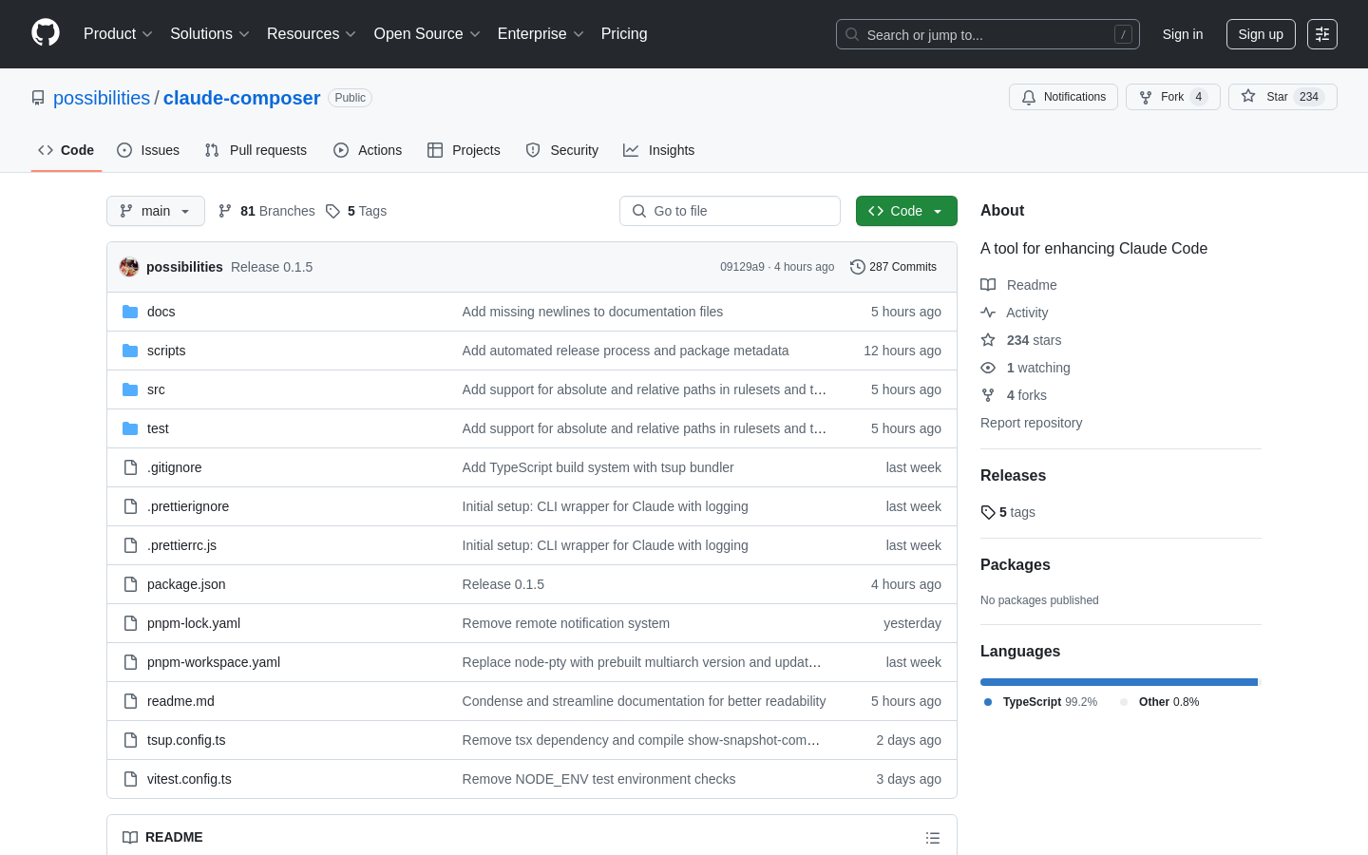Open the .prettierignore file
1368x855 pixels.
[188, 506]
